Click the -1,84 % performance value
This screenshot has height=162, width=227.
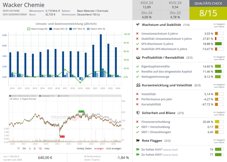click(x=123, y=158)
